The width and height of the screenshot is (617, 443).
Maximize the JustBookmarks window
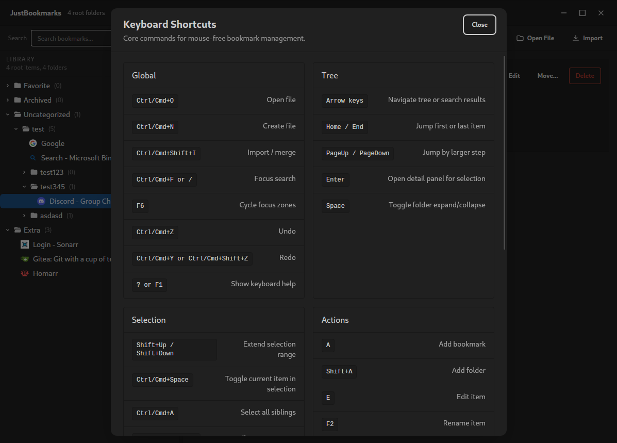(x=582, y=13)
